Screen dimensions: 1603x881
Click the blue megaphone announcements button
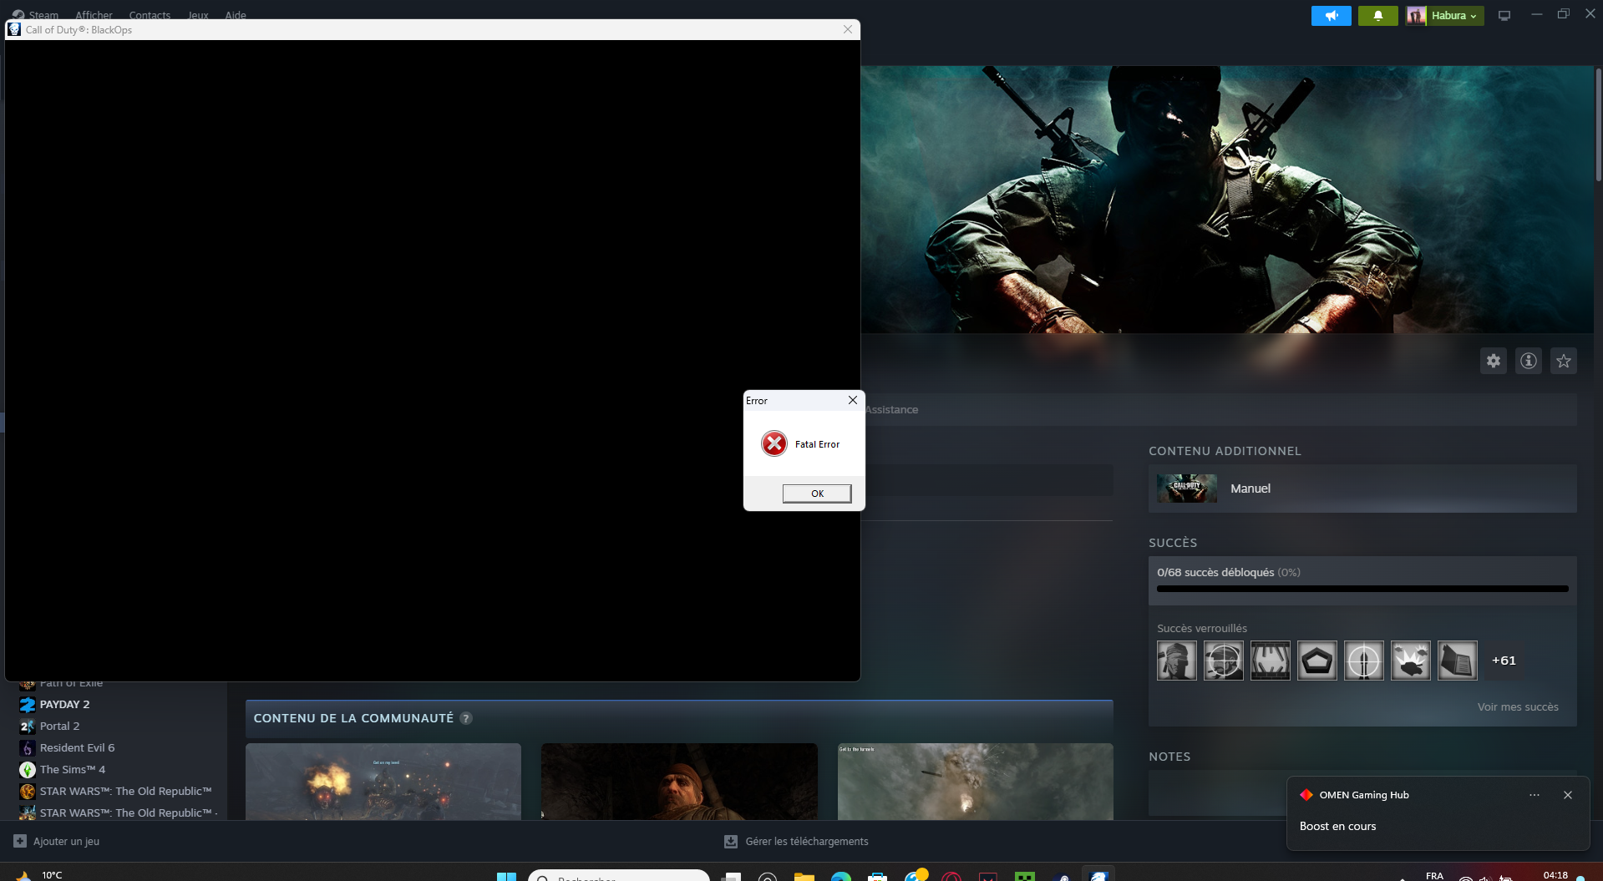coord(1332,16)
